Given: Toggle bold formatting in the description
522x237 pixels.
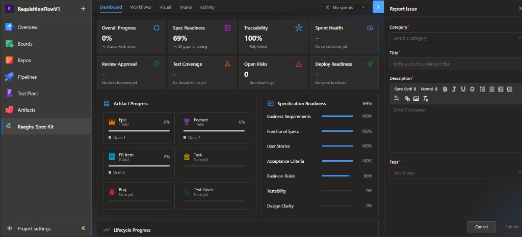Looking at the screenshot, I should (x=445, y=89).
